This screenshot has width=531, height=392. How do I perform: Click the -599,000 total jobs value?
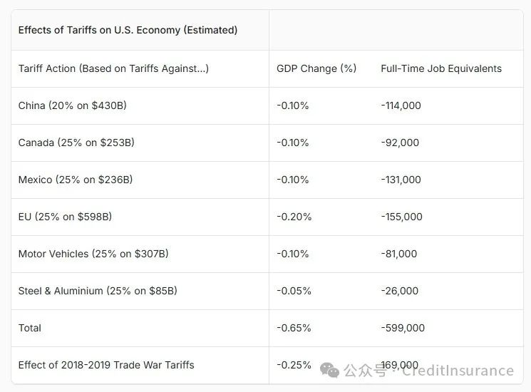pyautogui.click(x=403, y=328)
